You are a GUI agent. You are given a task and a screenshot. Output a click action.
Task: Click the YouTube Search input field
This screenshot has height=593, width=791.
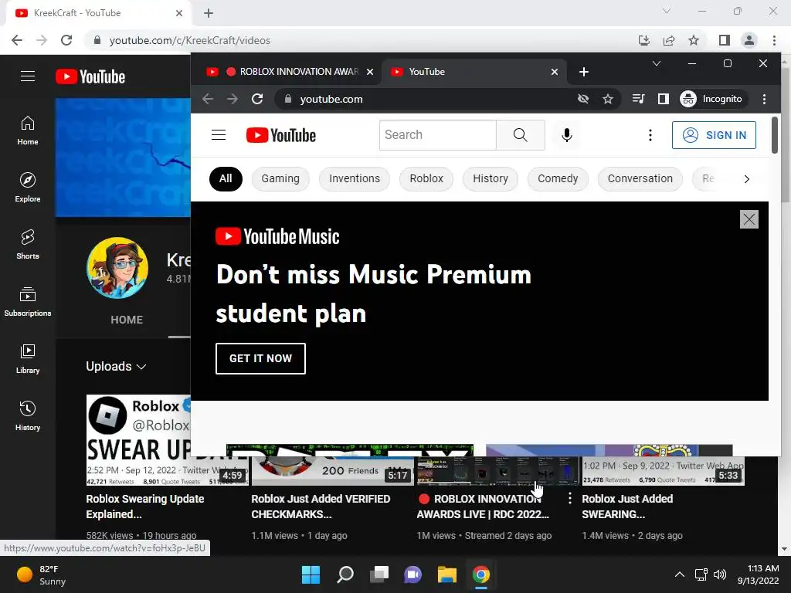(437, 135)
